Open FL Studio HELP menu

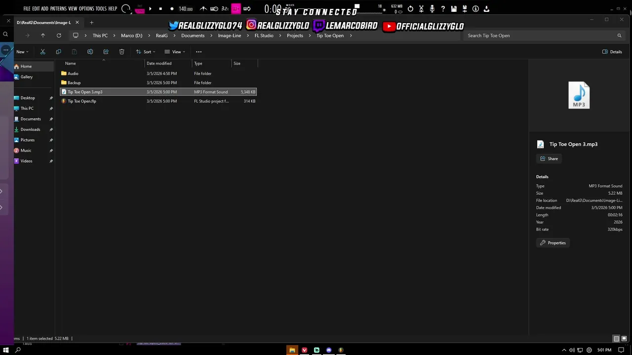click(113, 9)
